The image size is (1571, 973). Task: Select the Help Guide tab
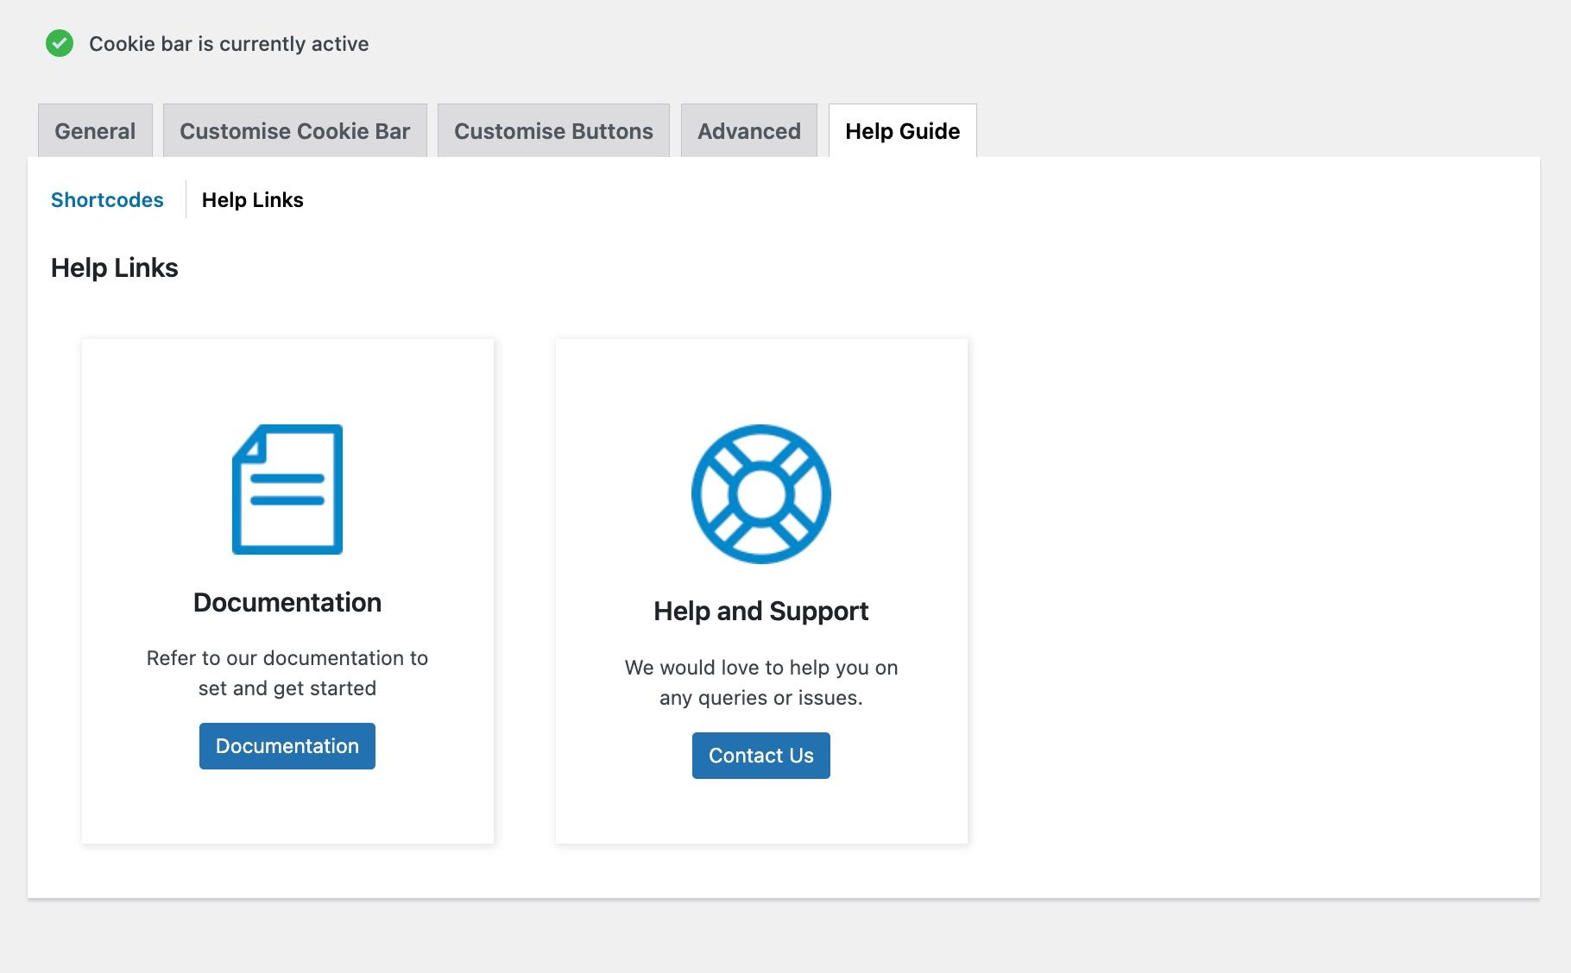[x=903, y=131]
